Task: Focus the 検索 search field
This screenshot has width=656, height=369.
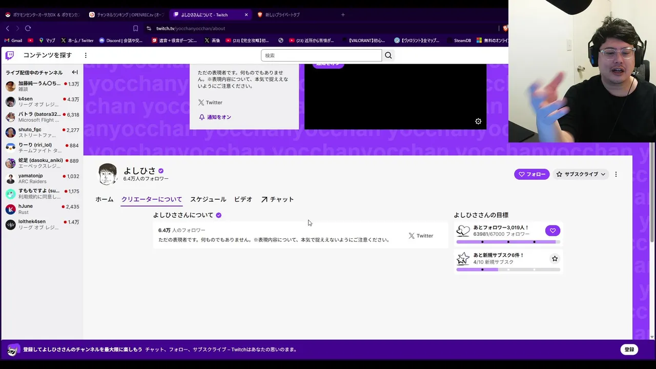Action: tap(321, 55)
